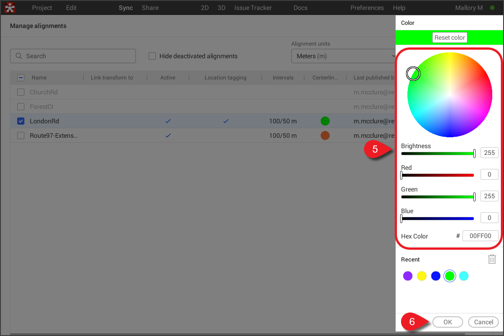
Task: Click the Brightness slider track
Action: pyautogui.click(x=437, y=154)
